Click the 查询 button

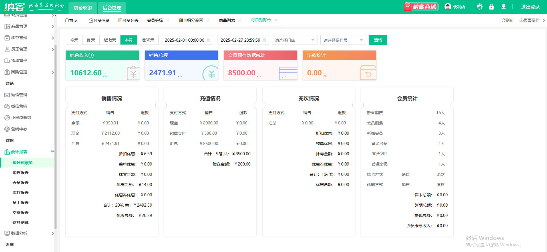point(378,40)
